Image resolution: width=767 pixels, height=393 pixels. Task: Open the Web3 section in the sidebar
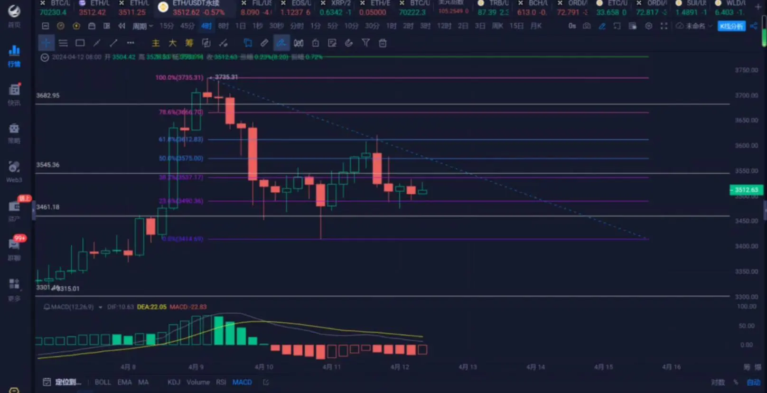[x=14, y=171]
